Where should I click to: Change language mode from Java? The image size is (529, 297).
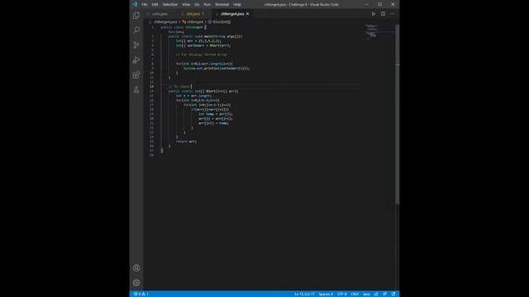coord(366,294)
